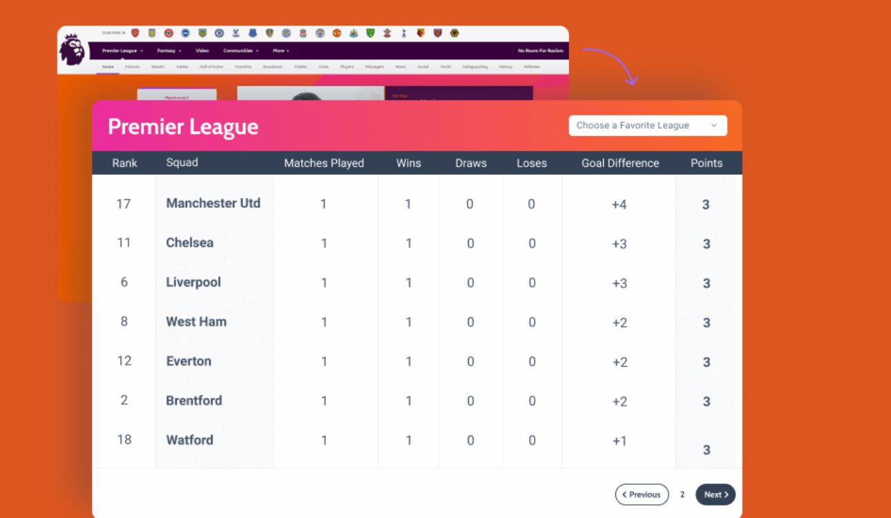The image size is (891, 518).
Task: Select the Manchester Utd squad row
Action: [417, 204]
